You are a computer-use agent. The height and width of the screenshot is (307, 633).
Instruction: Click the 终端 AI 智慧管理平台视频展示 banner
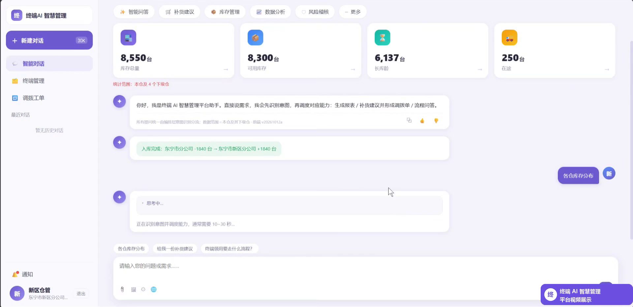pyautogui.click(x=587, y=295)
